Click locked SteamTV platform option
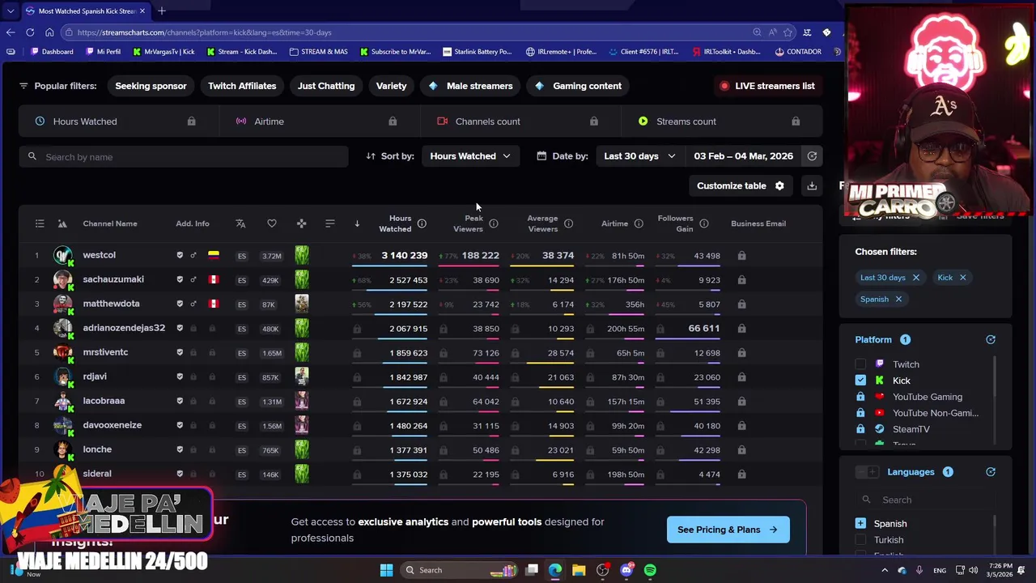 [x=911, y=429]
